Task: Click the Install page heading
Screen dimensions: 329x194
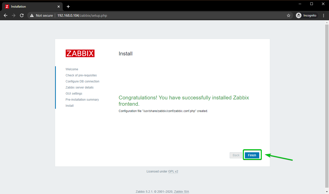Action: tap(126, 54)
